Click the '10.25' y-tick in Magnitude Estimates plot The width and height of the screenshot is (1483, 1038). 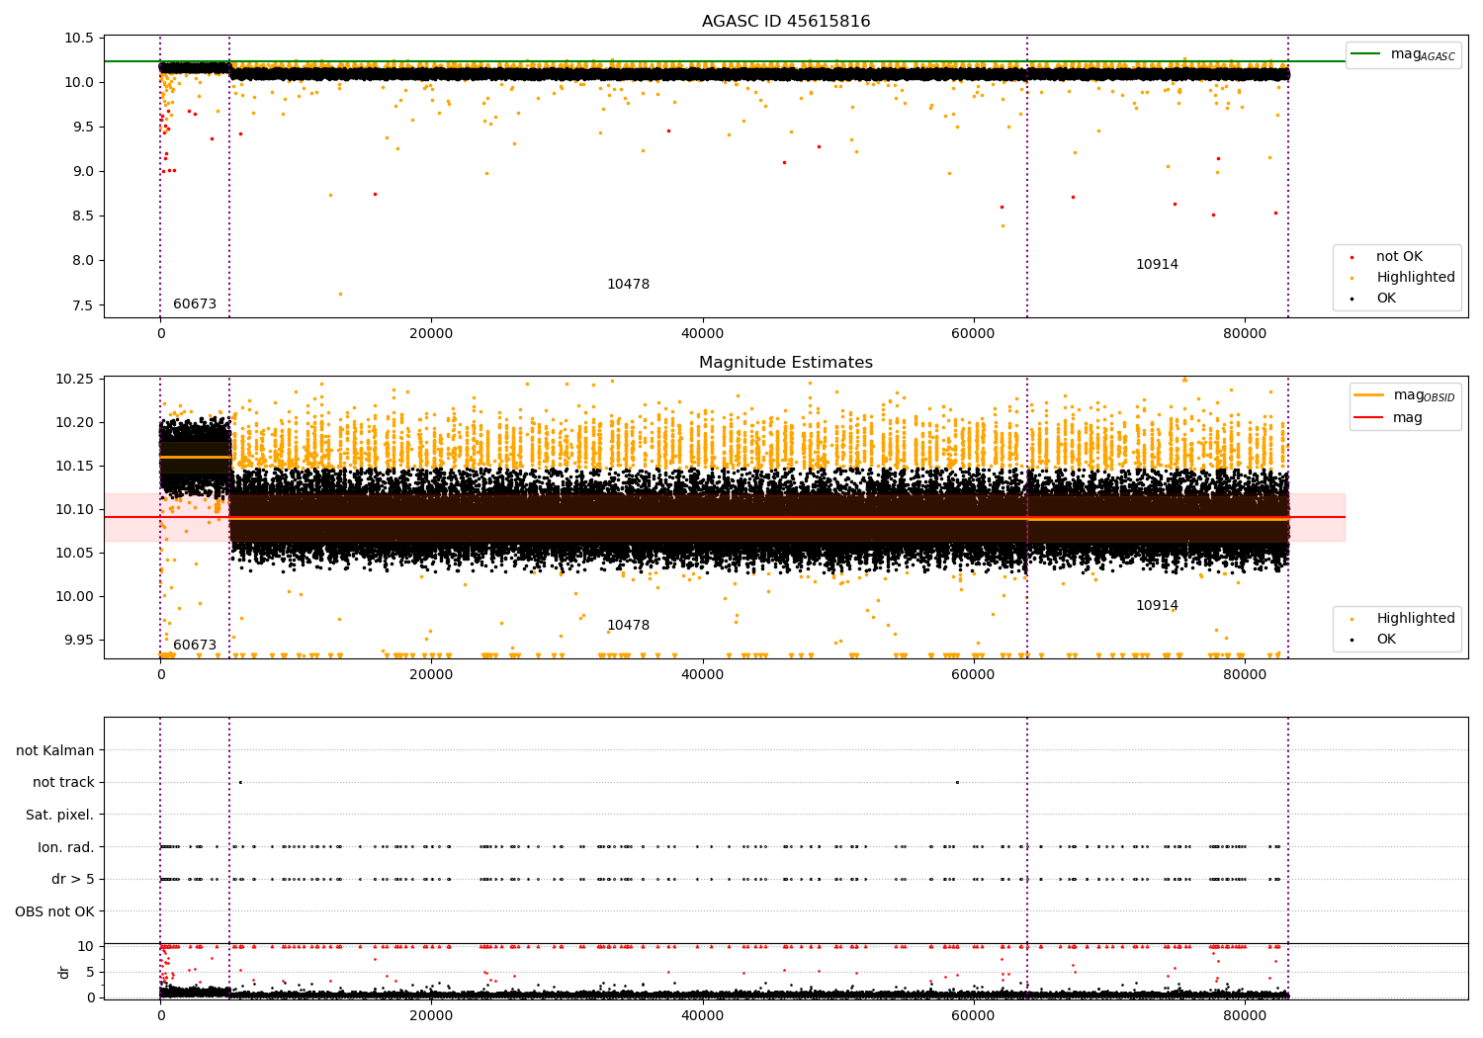(x=75, y=380)
